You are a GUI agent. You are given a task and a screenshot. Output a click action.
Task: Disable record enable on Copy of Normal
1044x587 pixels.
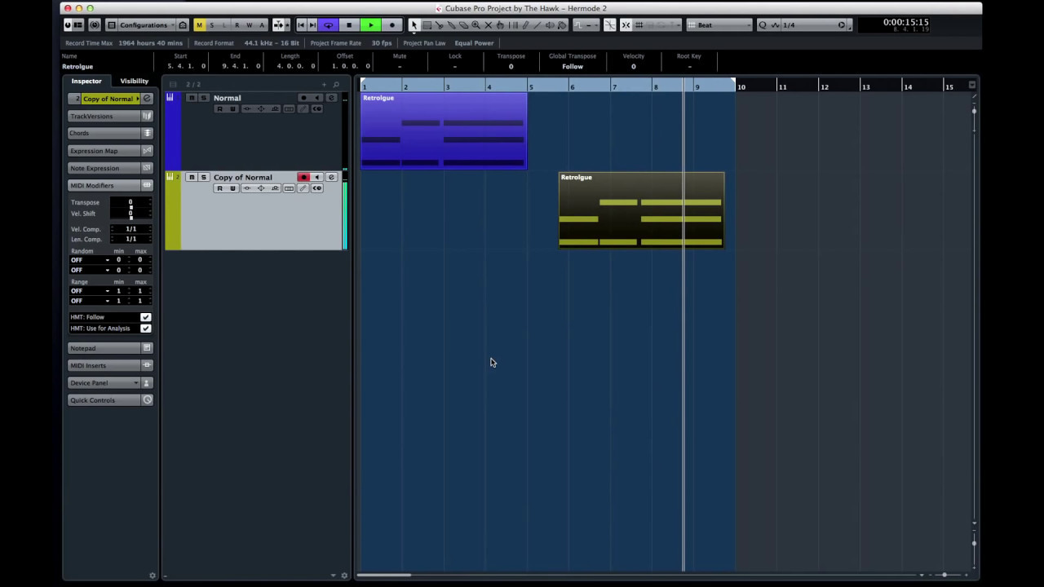point(303,177)
